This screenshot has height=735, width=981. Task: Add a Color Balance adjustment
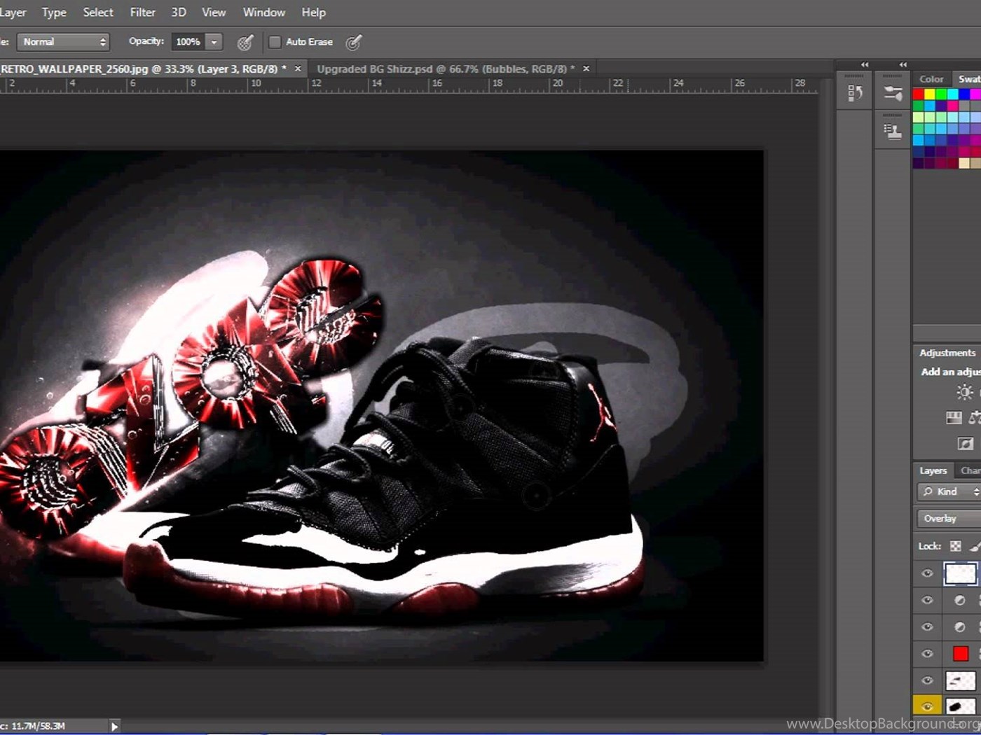point(975,418)
